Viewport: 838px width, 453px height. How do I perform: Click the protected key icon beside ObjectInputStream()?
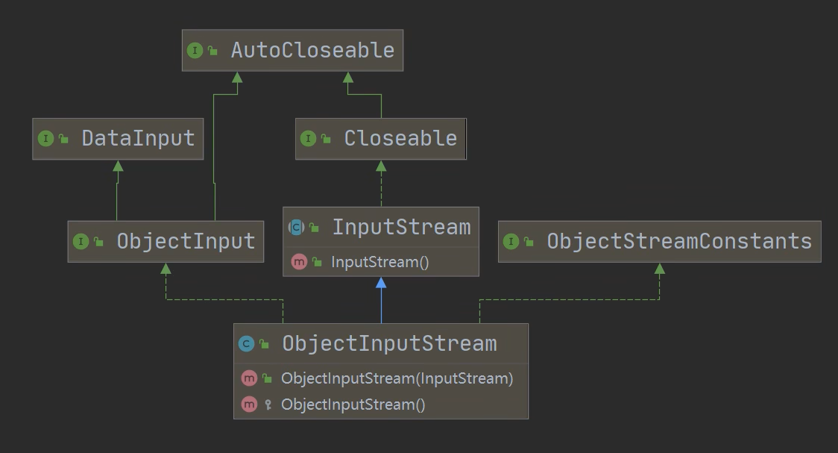pos(267,405)
